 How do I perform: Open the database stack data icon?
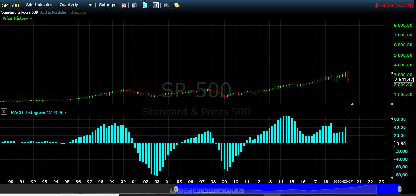point(135,5)
